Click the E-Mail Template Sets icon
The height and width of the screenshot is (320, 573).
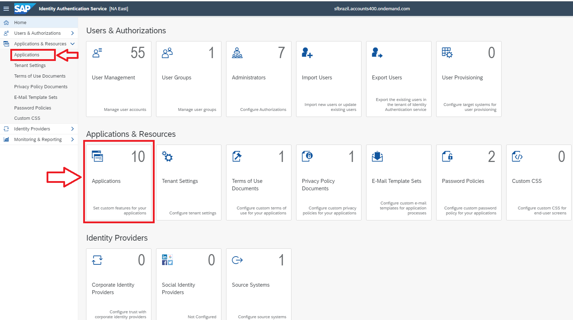[377, 156]
